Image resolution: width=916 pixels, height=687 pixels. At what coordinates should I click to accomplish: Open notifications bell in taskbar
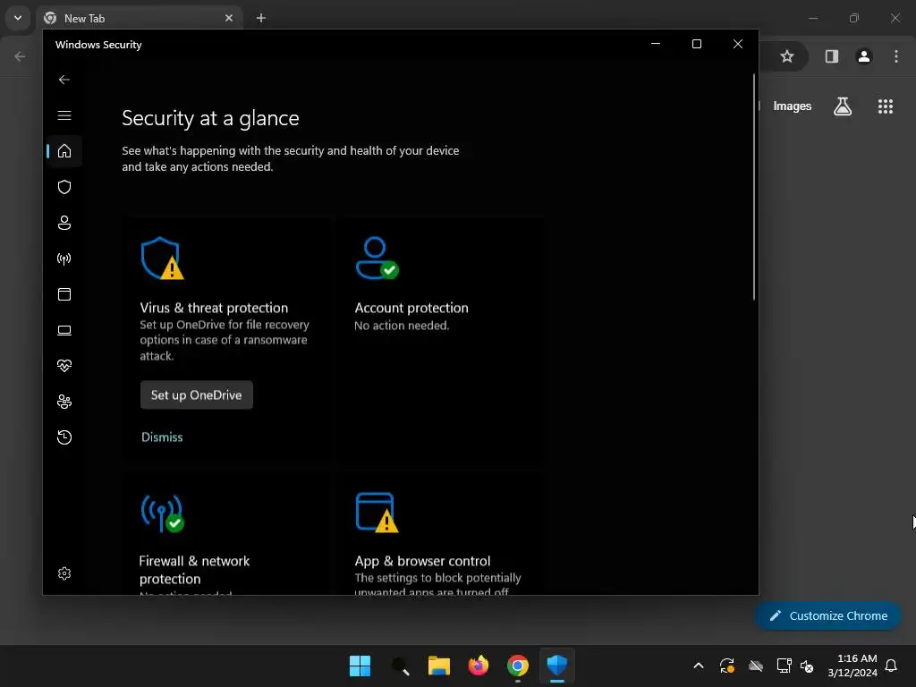pyautogui.click(x=891, y=666)
